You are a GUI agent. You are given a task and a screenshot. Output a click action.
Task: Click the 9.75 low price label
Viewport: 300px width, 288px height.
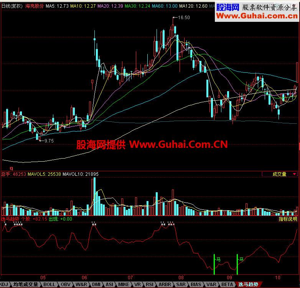coord(49,141)
